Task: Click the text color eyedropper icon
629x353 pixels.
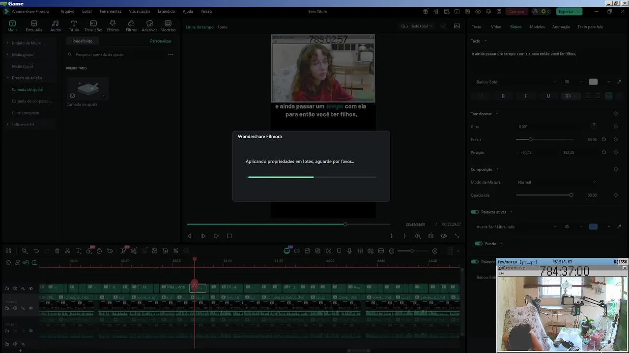Action: coord(619,82)
